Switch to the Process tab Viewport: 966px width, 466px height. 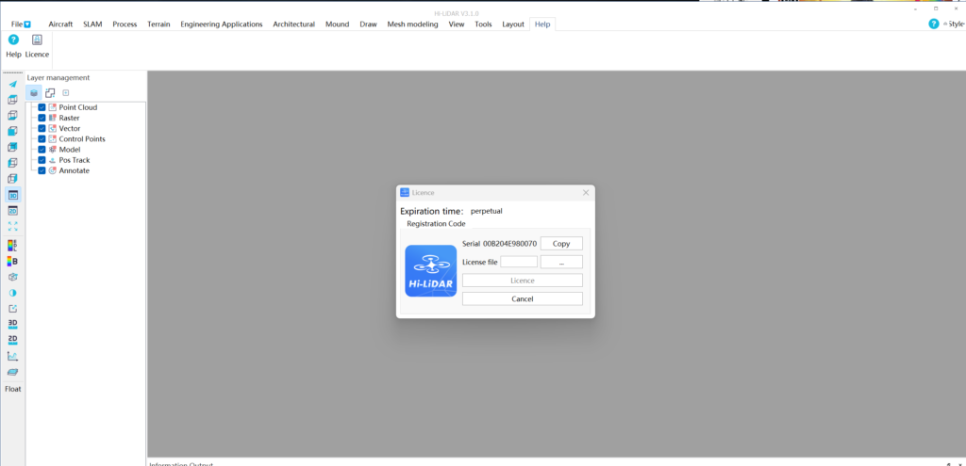pos(125,24)
